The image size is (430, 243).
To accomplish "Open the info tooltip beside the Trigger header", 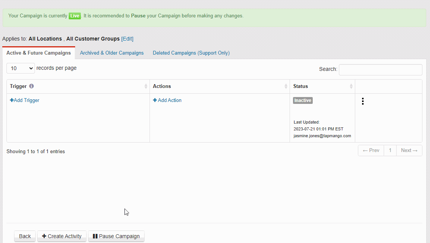I will click(31, 86).
